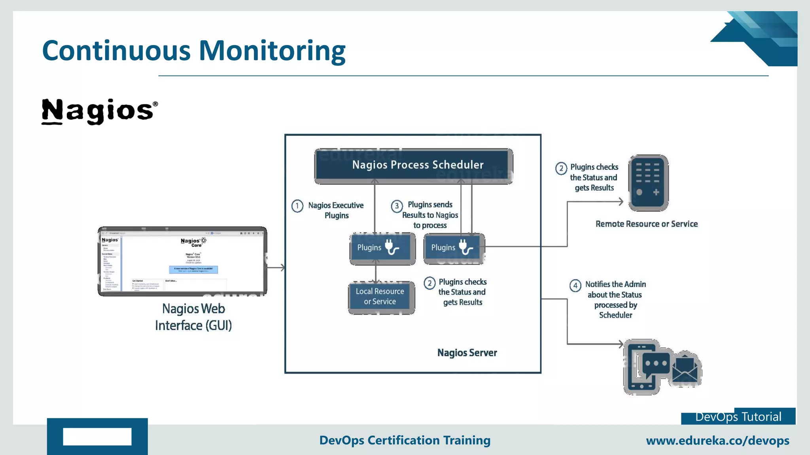Click the remote server device icon
Screen dimensions: 810x455
click(649, 183)
